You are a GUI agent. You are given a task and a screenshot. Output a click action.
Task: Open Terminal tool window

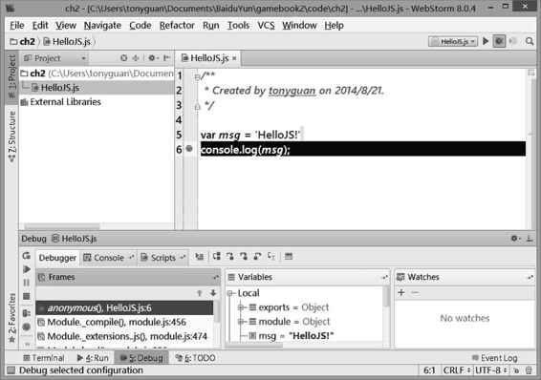[x=43, y=358]
